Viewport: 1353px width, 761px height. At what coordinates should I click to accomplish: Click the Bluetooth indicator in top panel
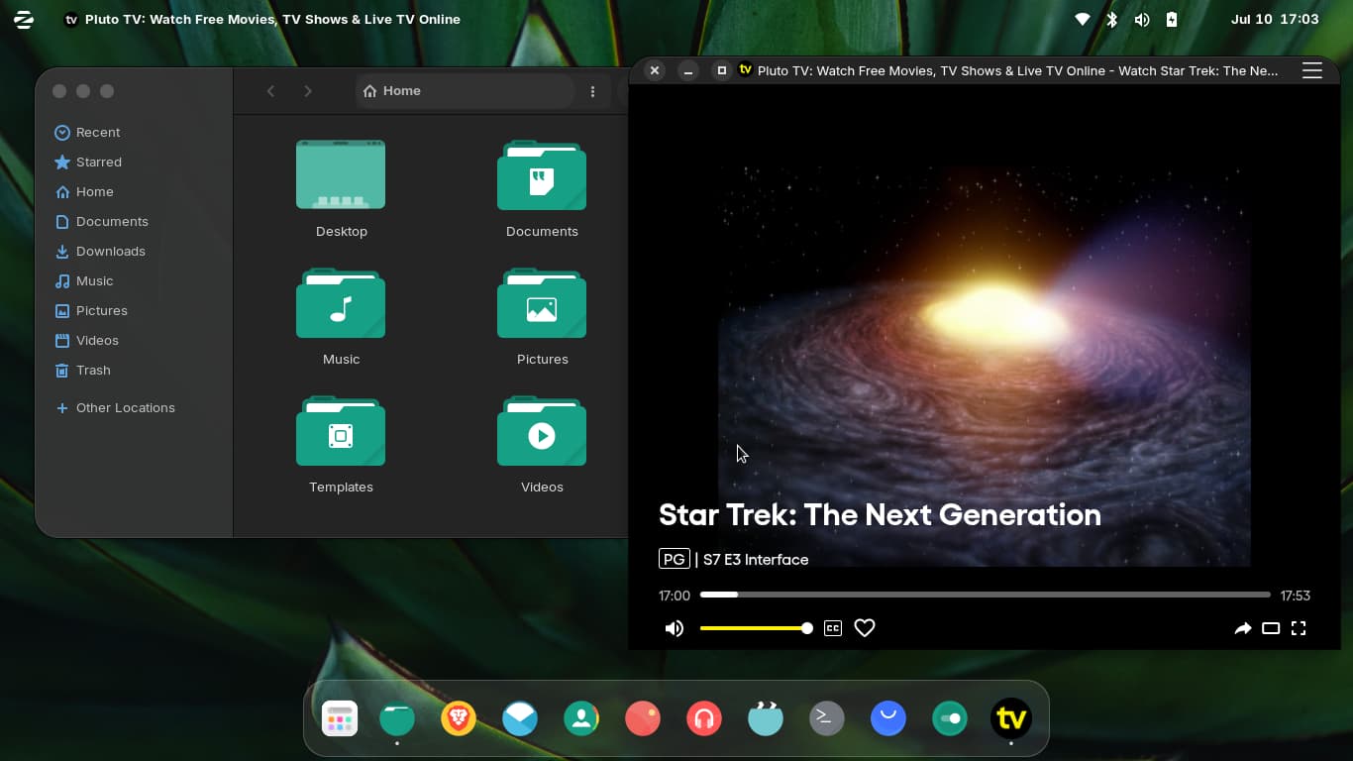tap(1111, 19)
